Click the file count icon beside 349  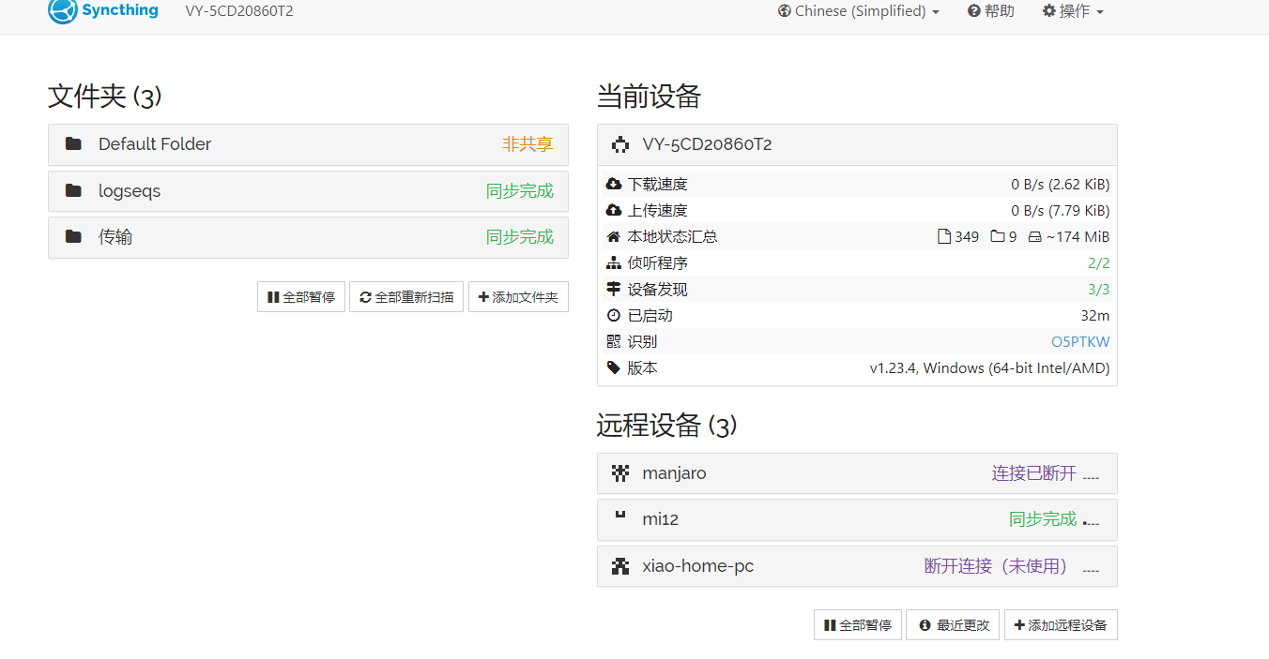pyautogui.click(x=944, y=236)
